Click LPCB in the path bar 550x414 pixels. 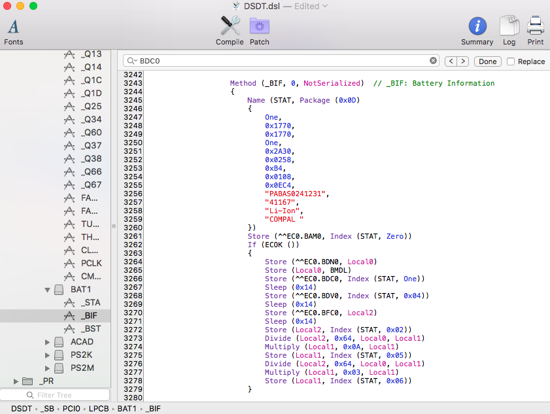98,409
